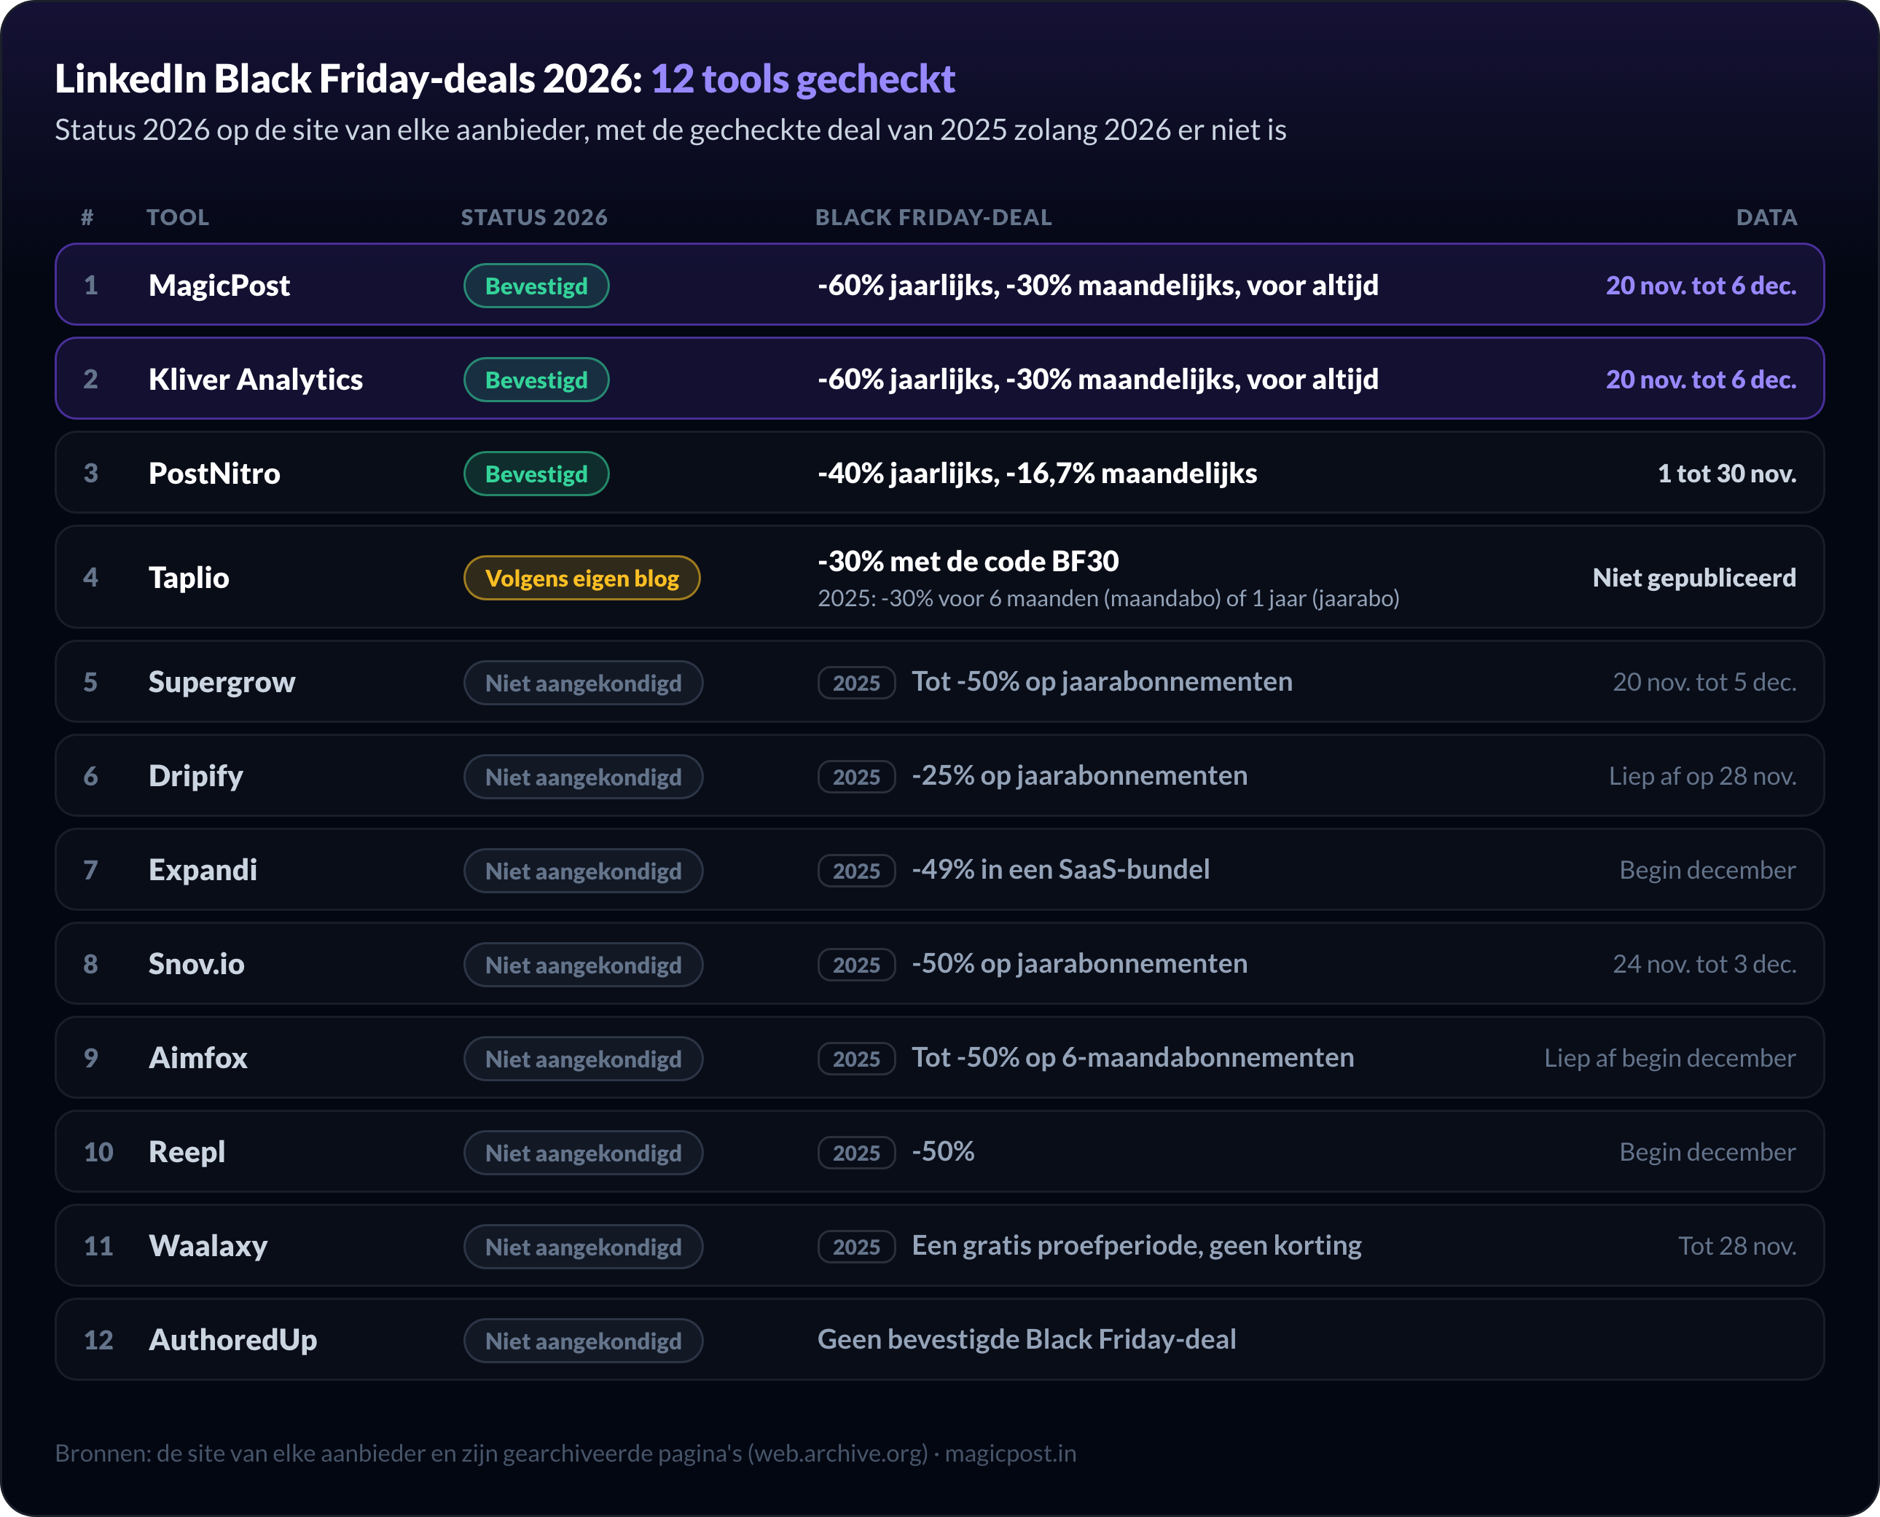Select the PostNitro row name

[x=214, y=473]
